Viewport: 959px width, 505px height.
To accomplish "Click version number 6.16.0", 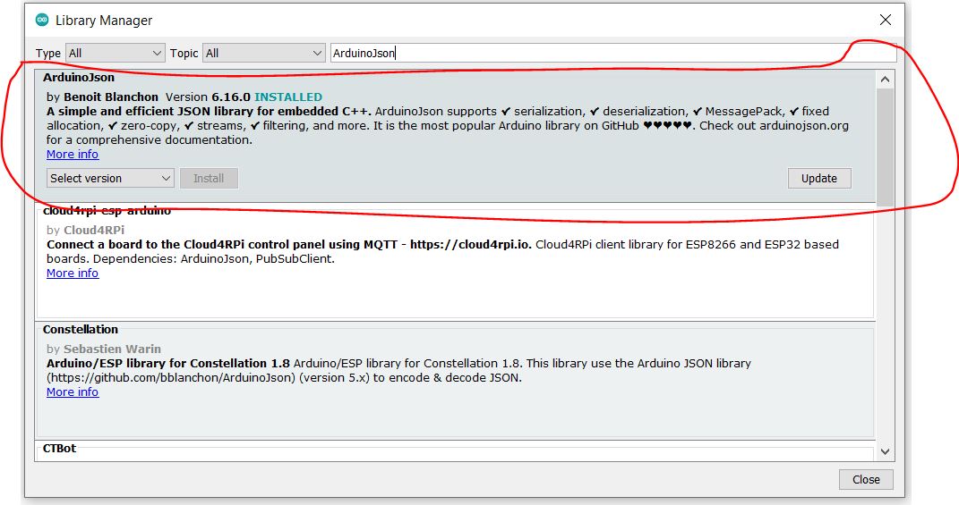I will tap(231, 97).
